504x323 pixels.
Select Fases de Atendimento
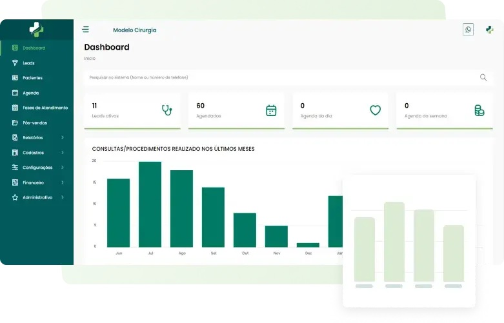pyautogui.click(x=45, y=108)
